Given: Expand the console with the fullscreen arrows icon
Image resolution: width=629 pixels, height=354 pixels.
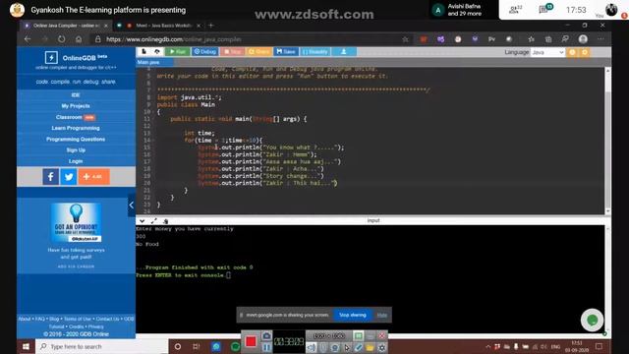Looking at the screenshot, I should click(154, 221).
